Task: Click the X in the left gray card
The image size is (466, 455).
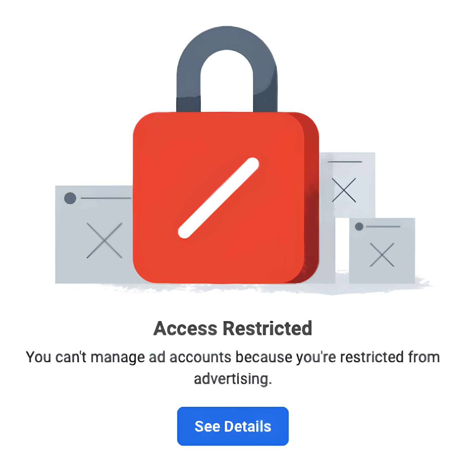Action: pos(104,240)
